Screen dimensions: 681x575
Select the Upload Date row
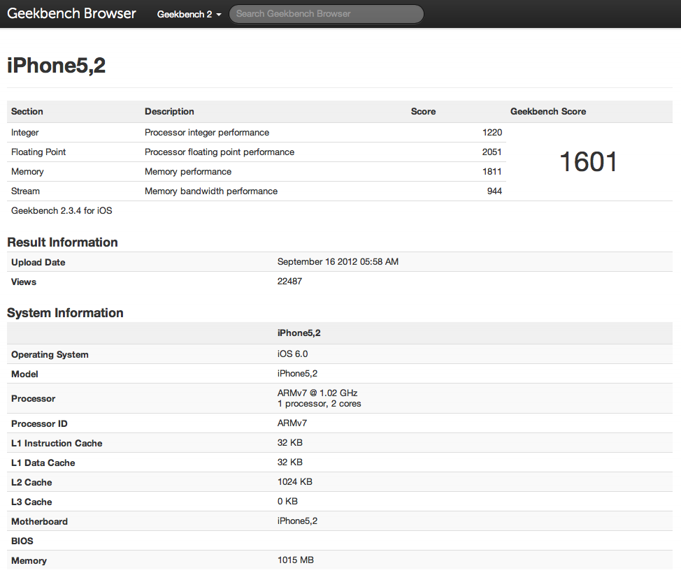(x=38, y=262)
